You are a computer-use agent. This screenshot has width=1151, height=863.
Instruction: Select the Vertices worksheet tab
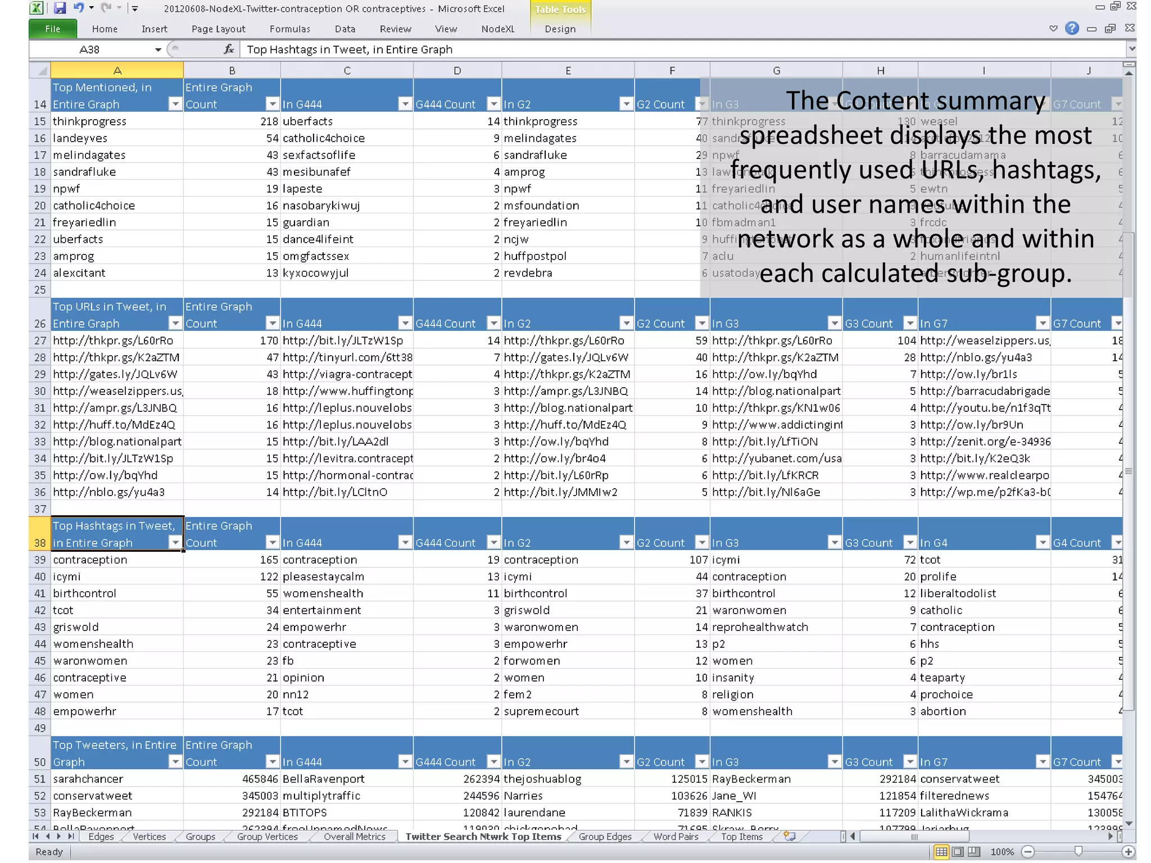149,836
